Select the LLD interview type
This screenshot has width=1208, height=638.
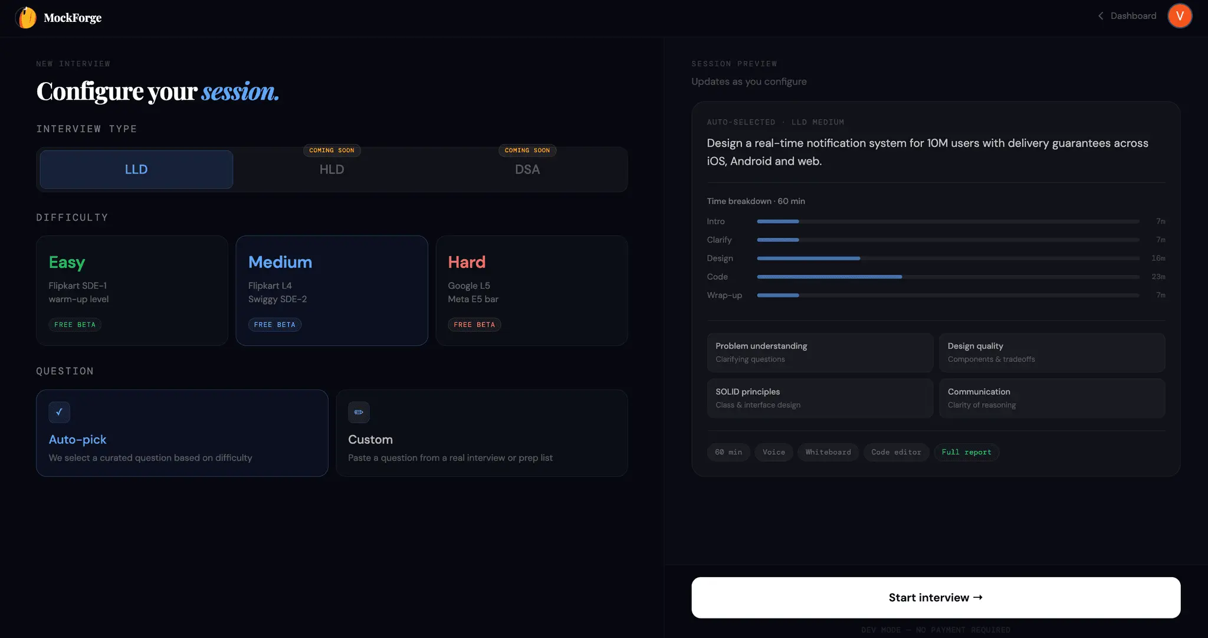pos(136,169)
